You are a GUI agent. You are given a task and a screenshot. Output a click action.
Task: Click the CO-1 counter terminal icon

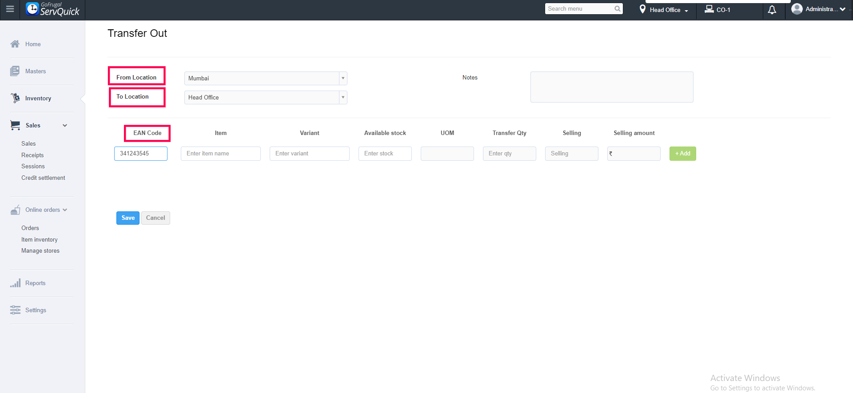[x=709, y=9]
